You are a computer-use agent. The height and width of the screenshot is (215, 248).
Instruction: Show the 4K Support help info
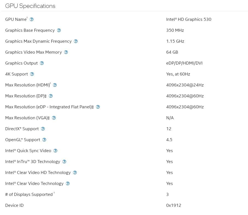32,74
